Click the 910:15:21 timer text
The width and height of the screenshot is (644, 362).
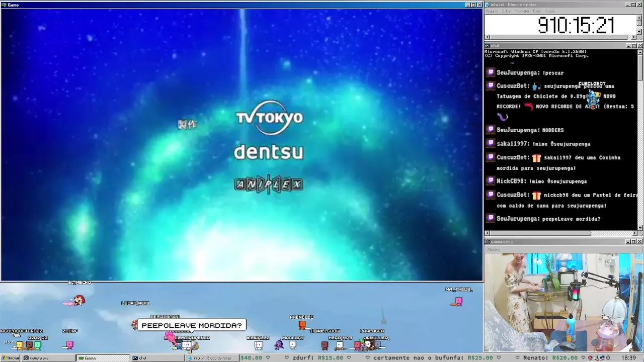pos(576,25)
